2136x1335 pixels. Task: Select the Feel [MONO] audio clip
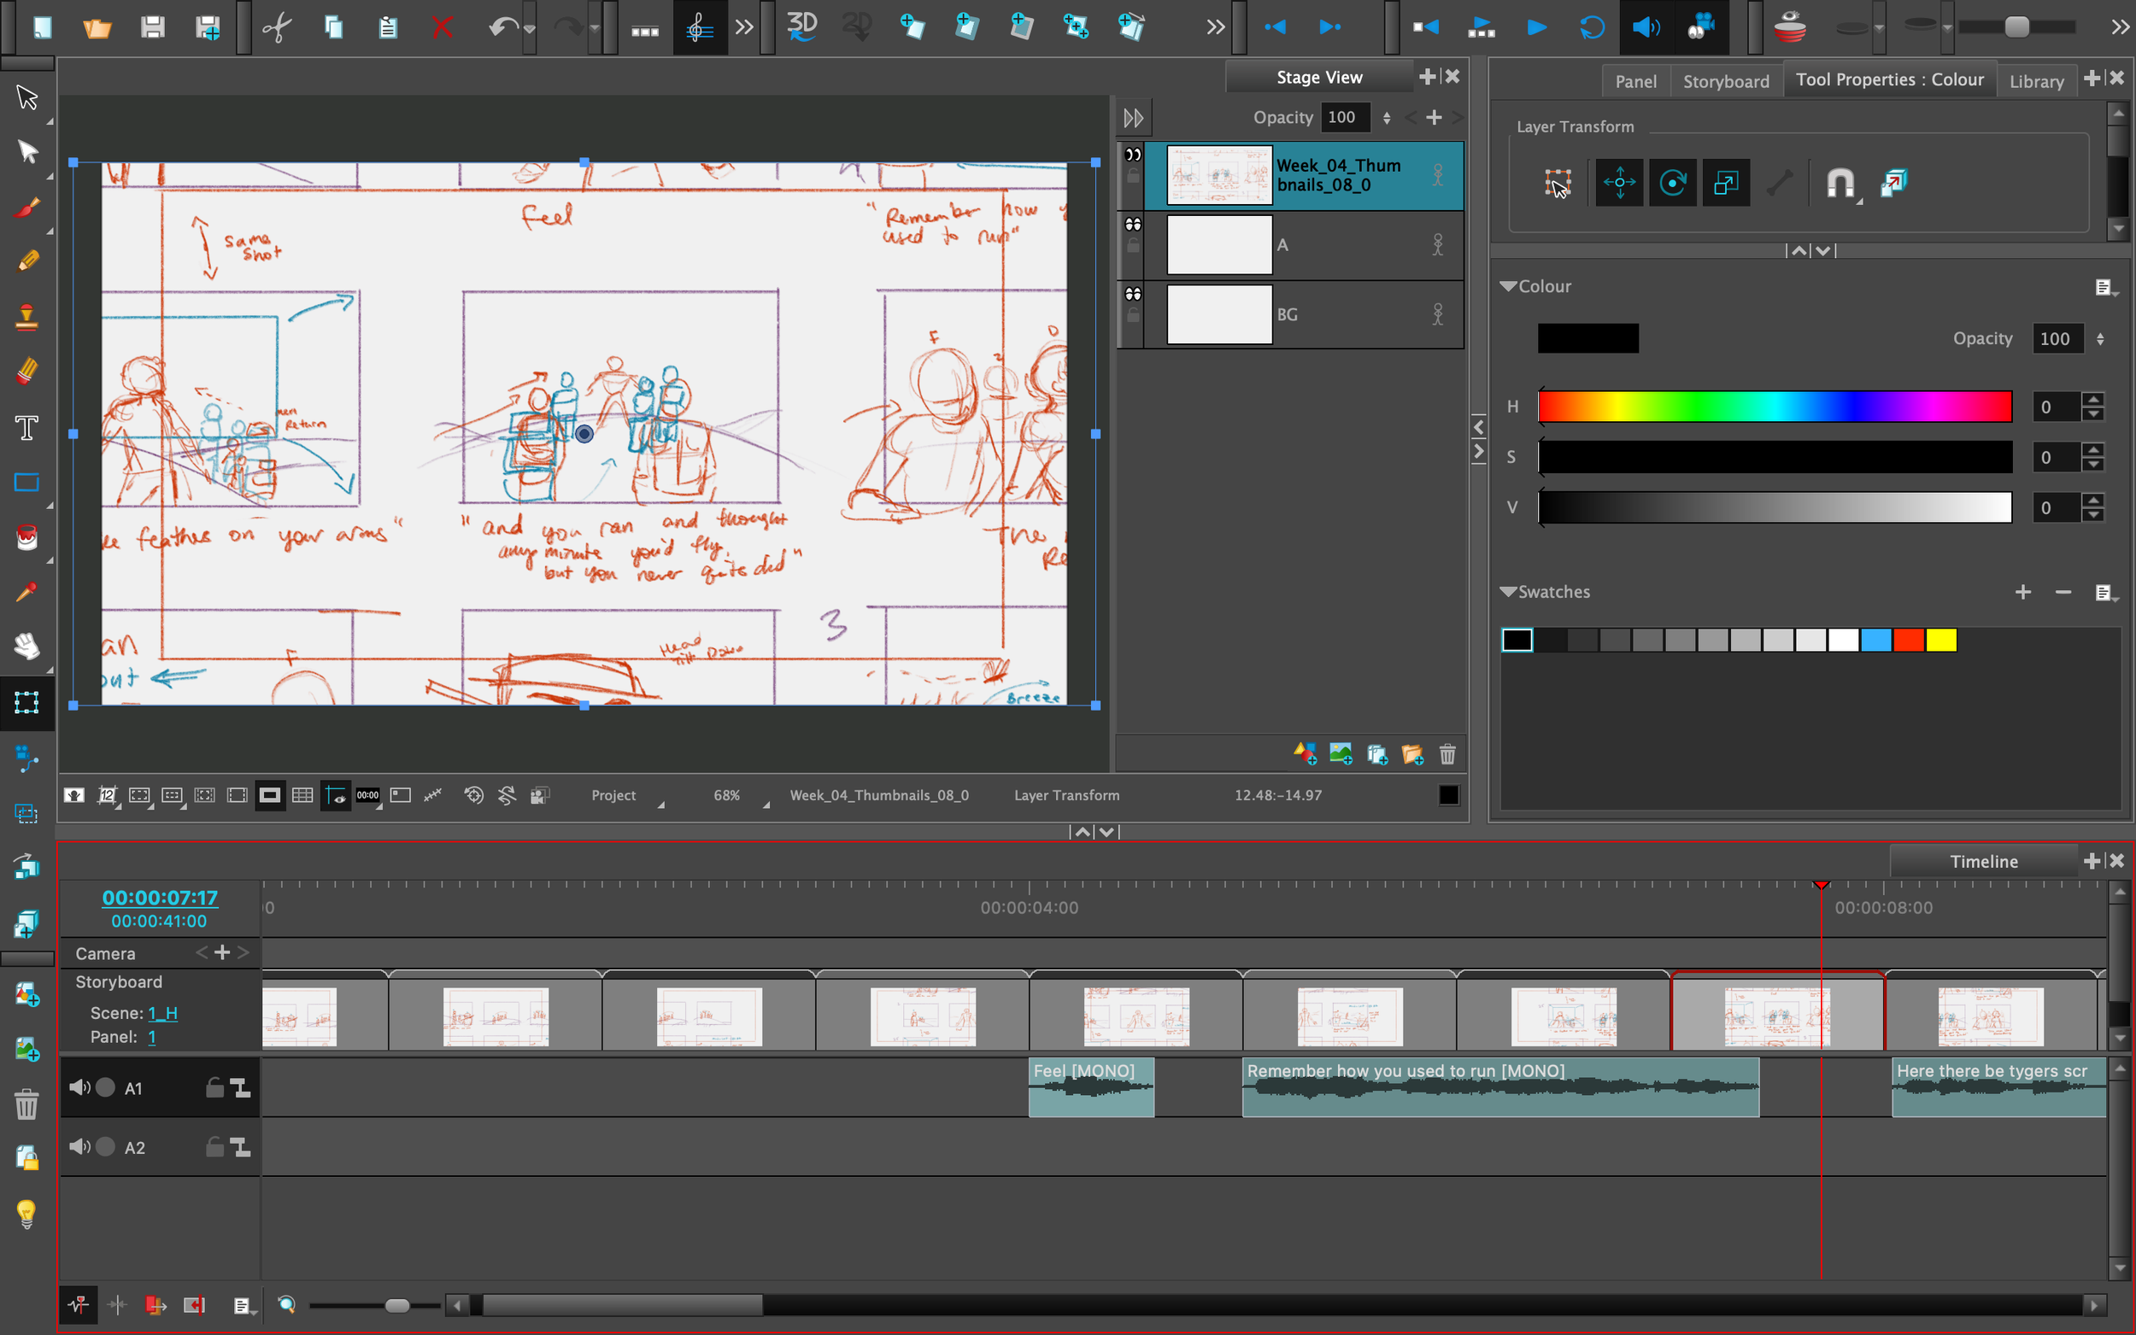click(1090, 1088)
